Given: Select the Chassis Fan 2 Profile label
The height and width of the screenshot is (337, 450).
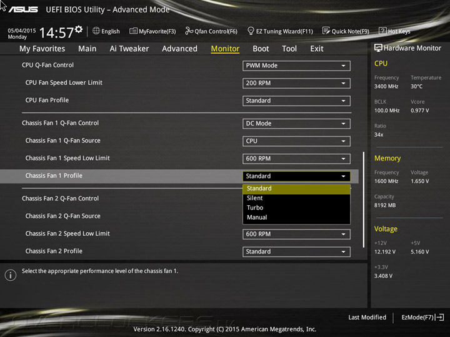Looking at the screenshot, I should (x=54, y=251).
